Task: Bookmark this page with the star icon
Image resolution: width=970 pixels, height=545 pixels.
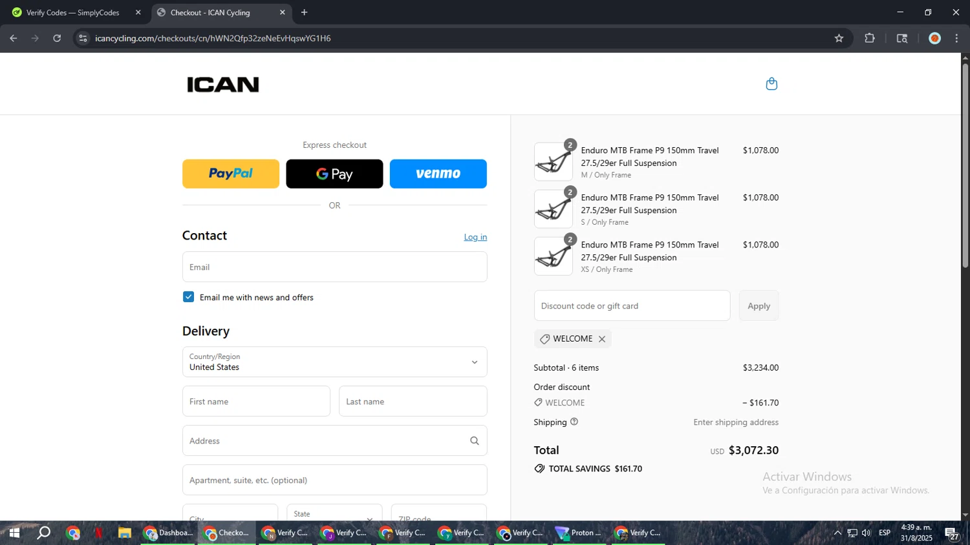Action: [x=839, y=38]
